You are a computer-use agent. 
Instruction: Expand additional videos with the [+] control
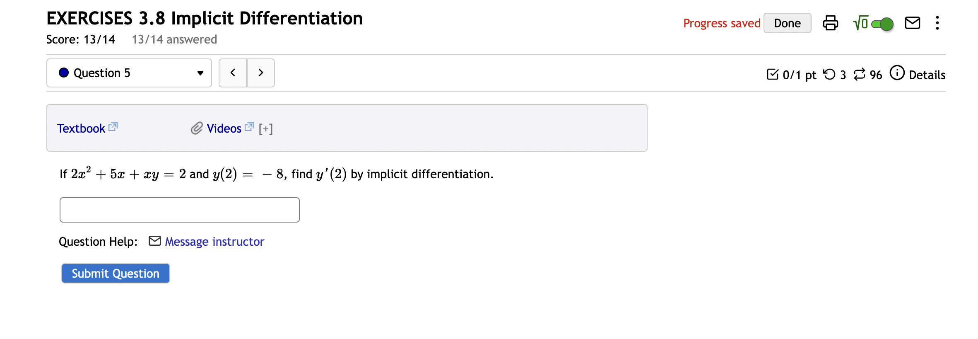click(x=265, y=128)
